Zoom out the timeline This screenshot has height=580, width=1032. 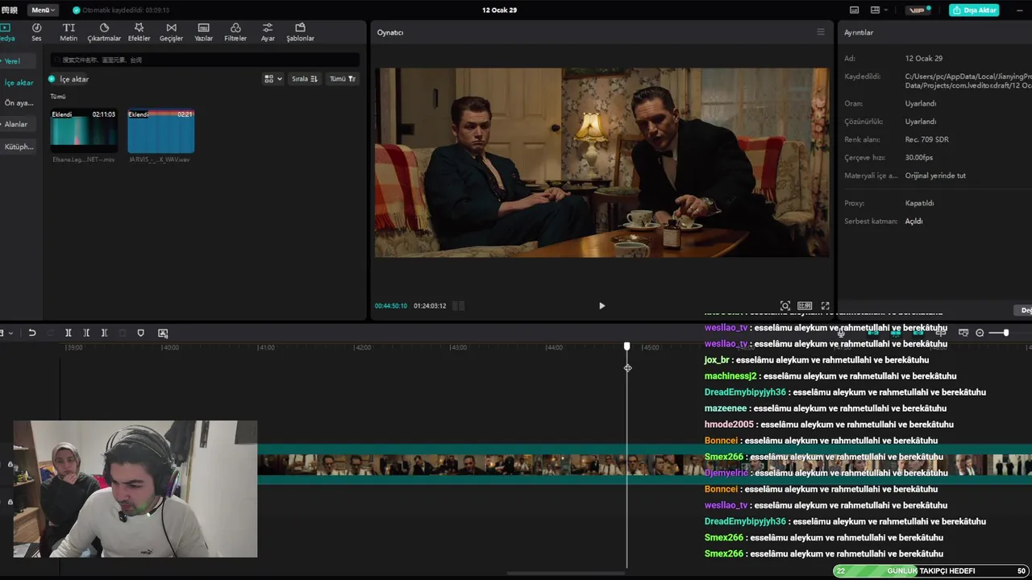[980, 333]
